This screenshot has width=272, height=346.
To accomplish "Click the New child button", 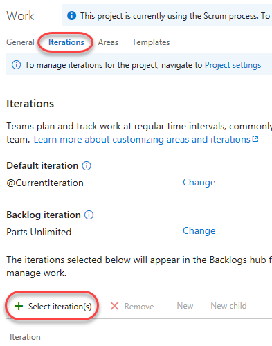I will [228, 306].
